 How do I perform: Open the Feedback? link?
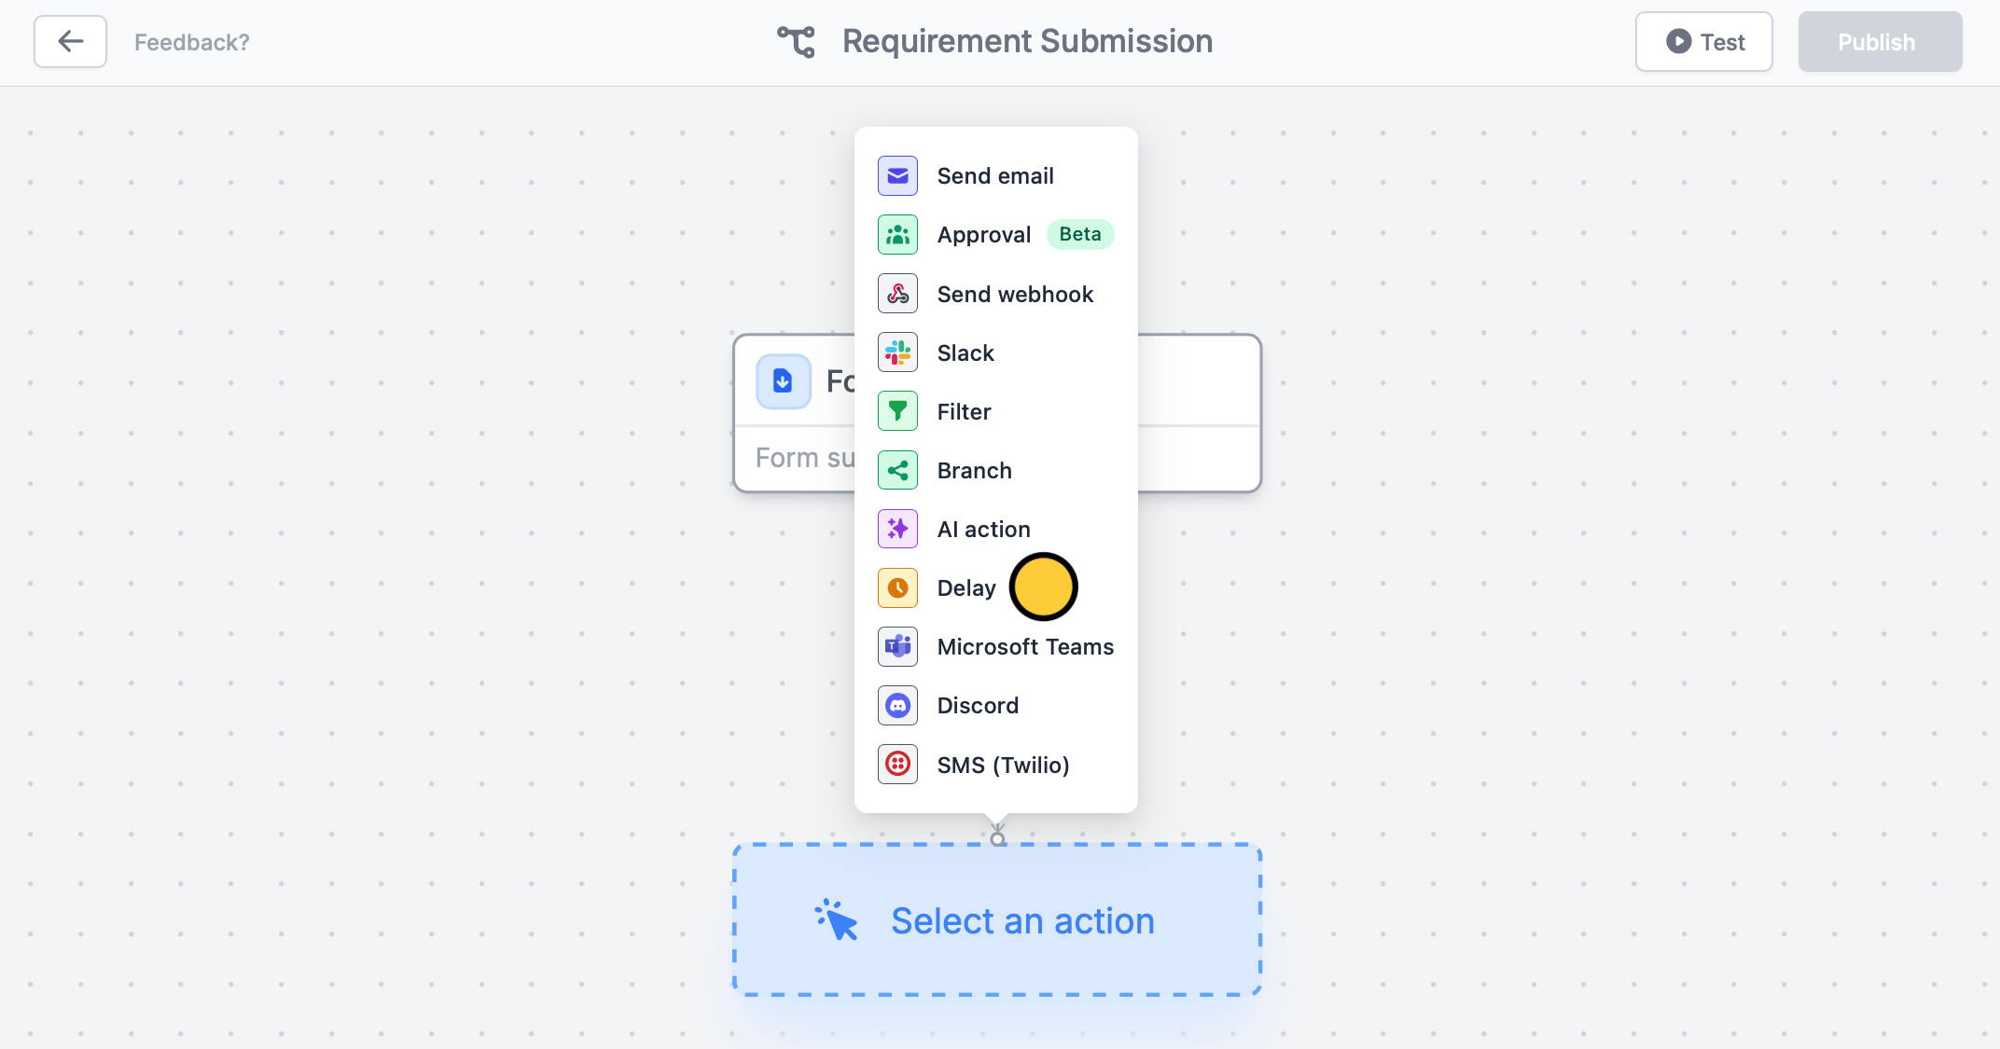(192, 42)
